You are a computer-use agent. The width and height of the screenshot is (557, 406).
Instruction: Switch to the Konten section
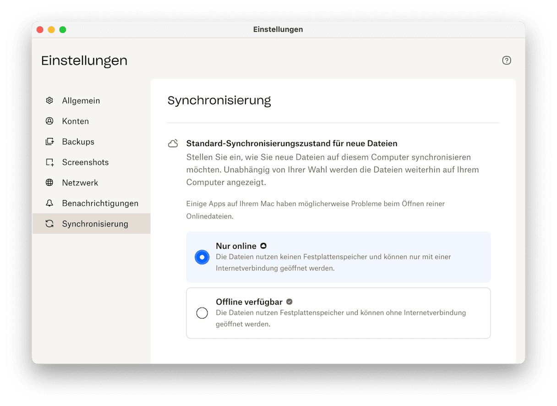[75, 121]
